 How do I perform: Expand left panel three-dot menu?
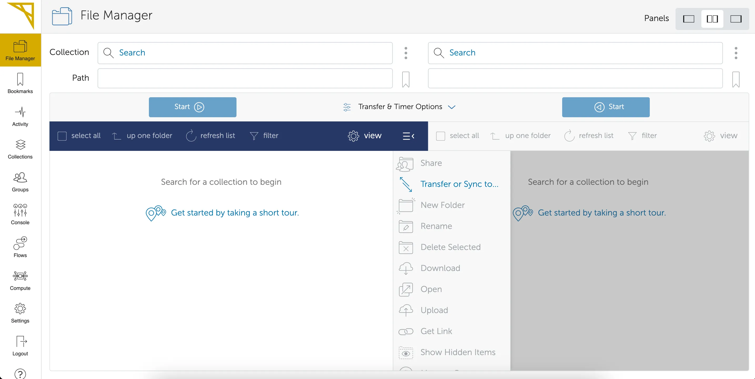[x=405, y=53]
